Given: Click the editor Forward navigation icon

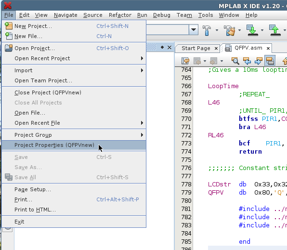Looking at the screenshot, I should [x=213, y=61].
